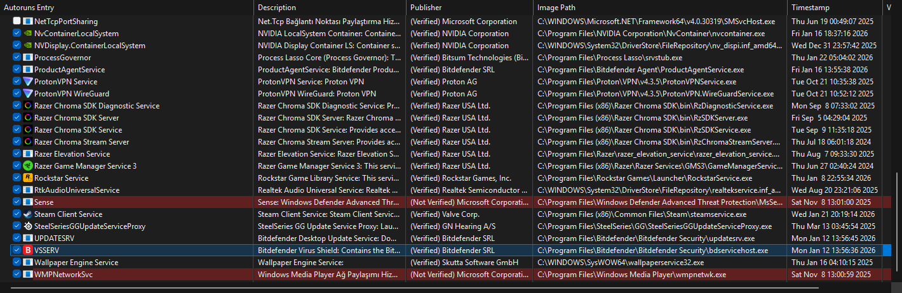Click the SteelSeriesGGUpdateServiceProxy gear icon
Viewport: 902px width, 293px height.
pyautogui.click(x=27, y=226)
